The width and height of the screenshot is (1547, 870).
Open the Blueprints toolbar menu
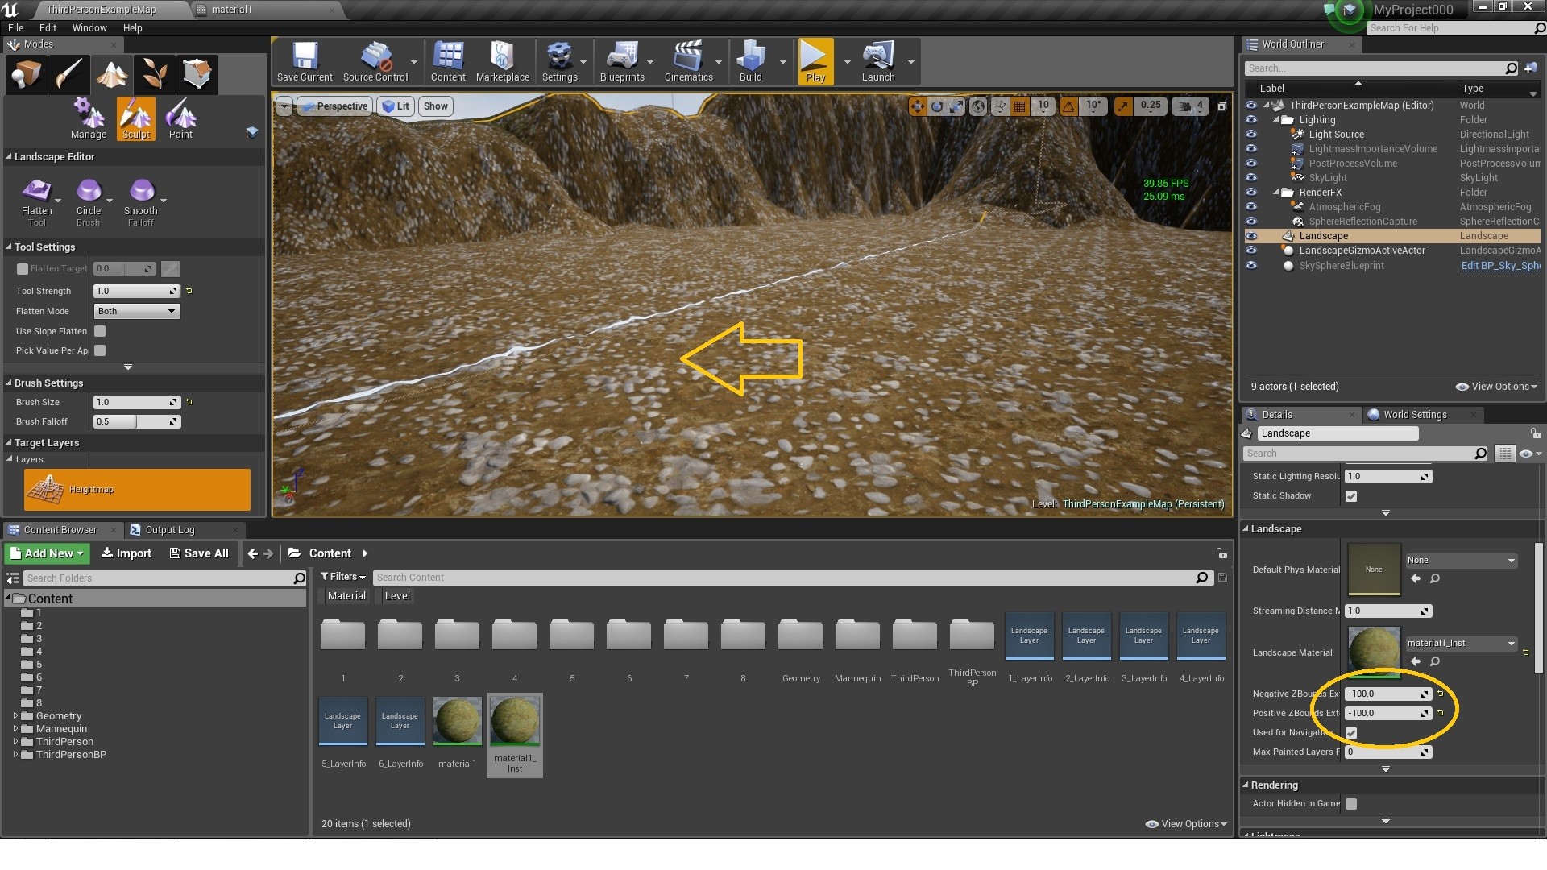[x=622, y=62]
